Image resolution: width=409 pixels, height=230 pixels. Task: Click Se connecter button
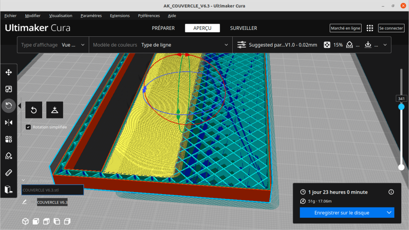[x=391, y=28]
